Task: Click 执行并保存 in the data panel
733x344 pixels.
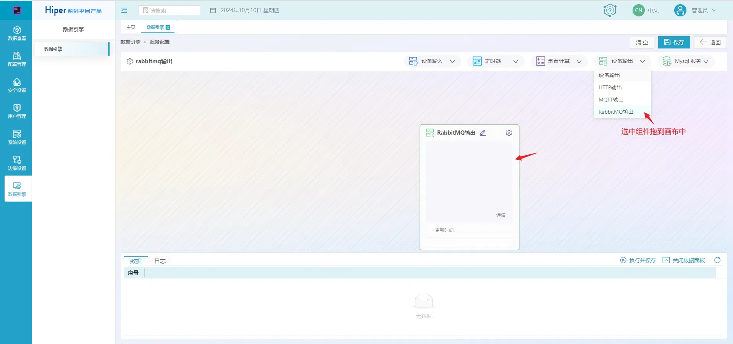Action: tap(638, 260)
